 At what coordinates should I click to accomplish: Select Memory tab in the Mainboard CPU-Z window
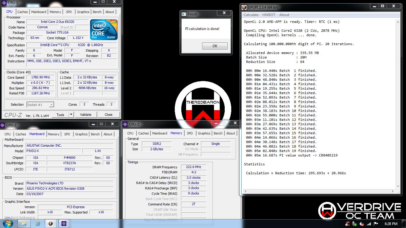click(x=53, y=134)
